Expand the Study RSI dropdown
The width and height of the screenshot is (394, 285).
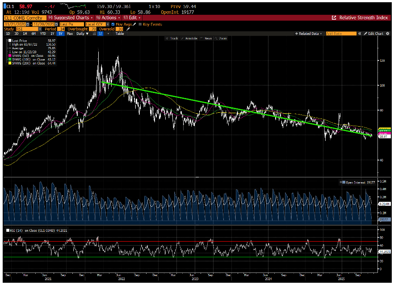click(x=40, y=29)
